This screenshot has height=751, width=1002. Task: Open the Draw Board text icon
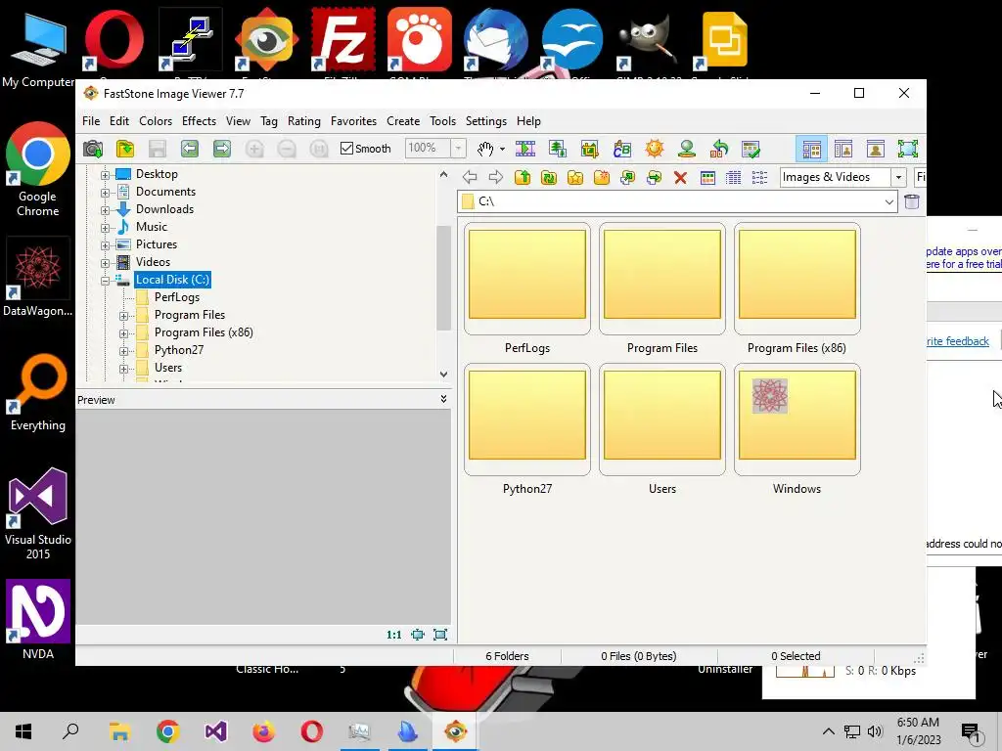click(621, 149)
